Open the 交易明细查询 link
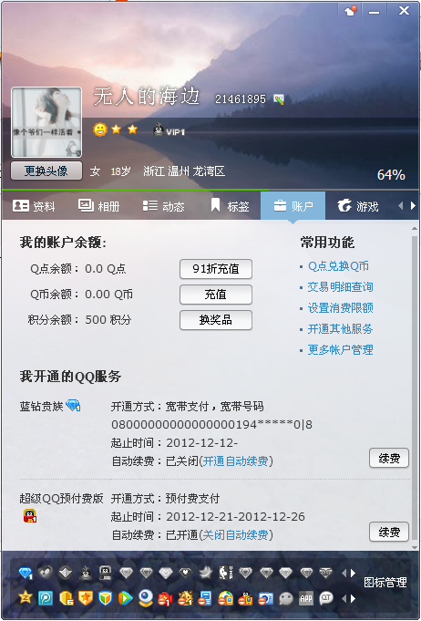The image size is (421, 621). coord(340,286)
